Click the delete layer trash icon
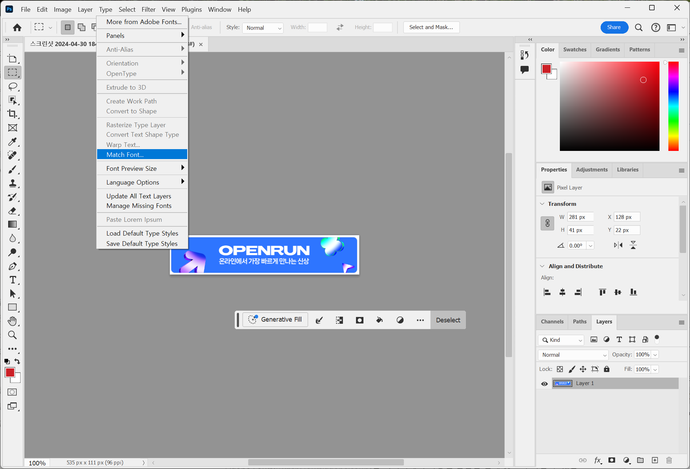 [669, 460]
